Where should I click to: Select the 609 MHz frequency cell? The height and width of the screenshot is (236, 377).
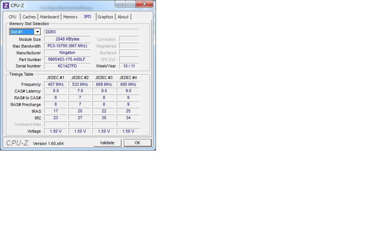click(x=104, y=84)
